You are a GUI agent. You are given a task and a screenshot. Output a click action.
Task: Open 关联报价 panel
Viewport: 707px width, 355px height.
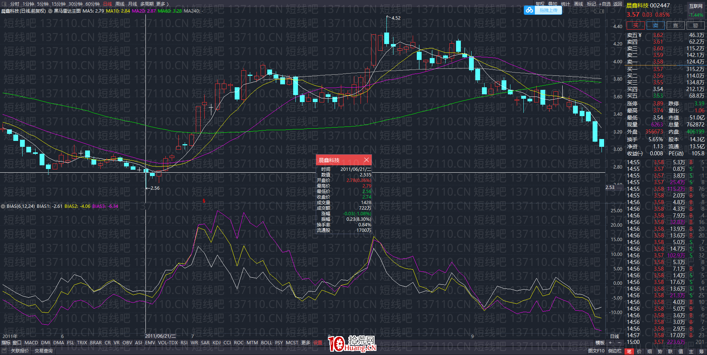point(20,351)
